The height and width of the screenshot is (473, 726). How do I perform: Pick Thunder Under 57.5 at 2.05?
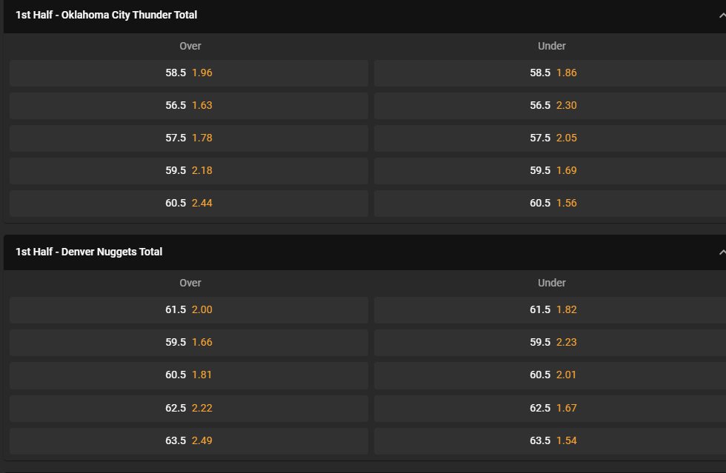(550, 138)
